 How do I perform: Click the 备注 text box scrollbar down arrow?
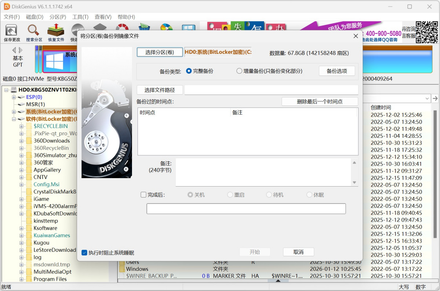[x=354, y=183]
